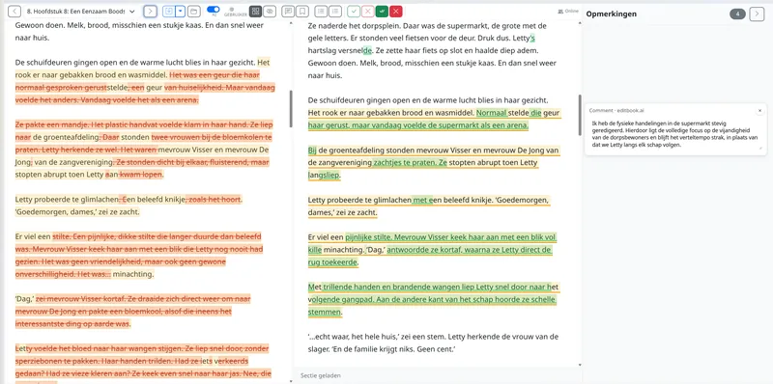This screenshot has width=773, height=384.
Task: Accept all changes with solid green check
Action: tap(382, 11)
